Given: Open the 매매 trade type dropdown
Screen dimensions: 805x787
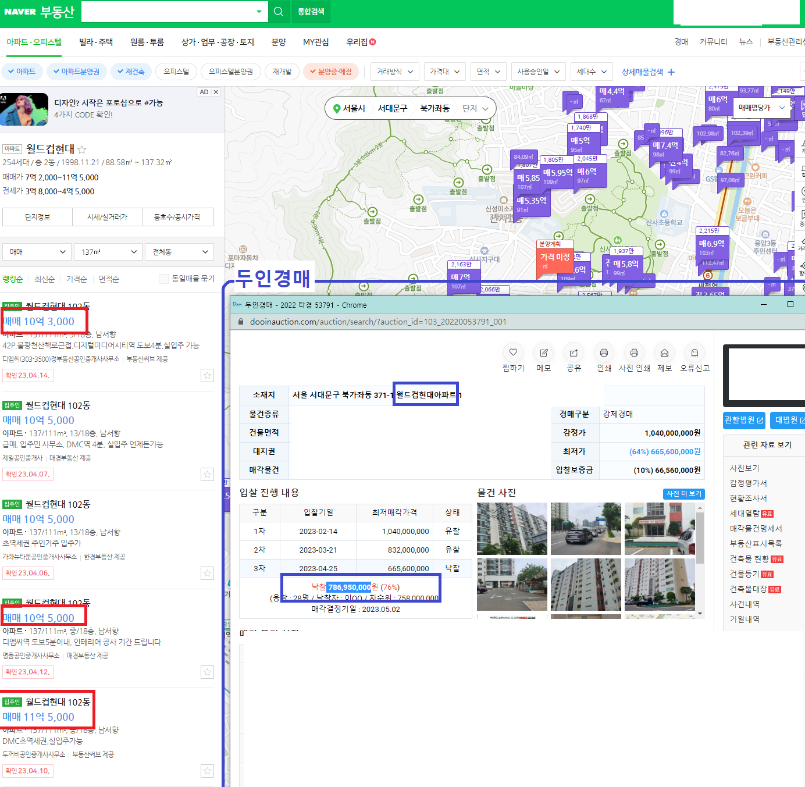Looking at the screenshot, I should pos(37,252).
